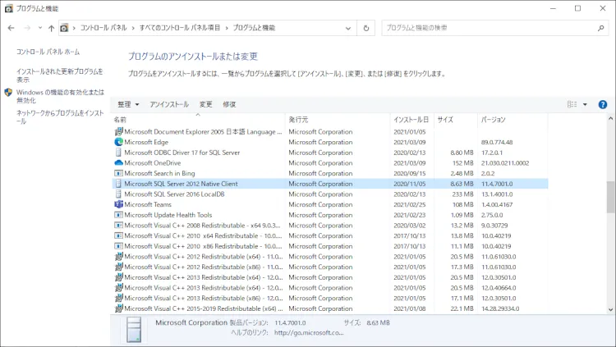Screen dimensions: 616x347
Task: Click the Microsoft Teams program icon
Action: tap(118, 204)
